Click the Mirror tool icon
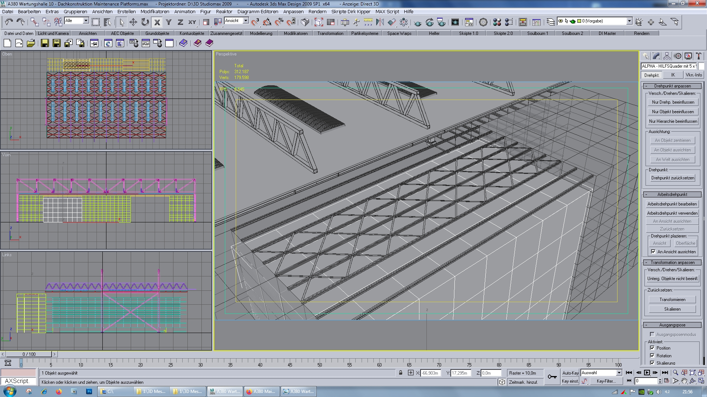 click(380, 22)
